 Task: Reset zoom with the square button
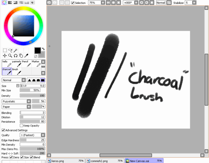[x=119, y=3]
